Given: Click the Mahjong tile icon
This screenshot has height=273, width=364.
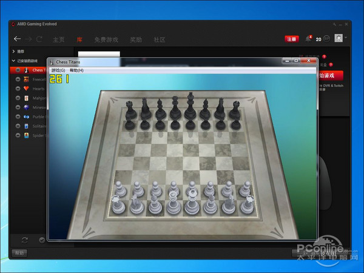Looking at the screenshot, I should click(26, 98).
